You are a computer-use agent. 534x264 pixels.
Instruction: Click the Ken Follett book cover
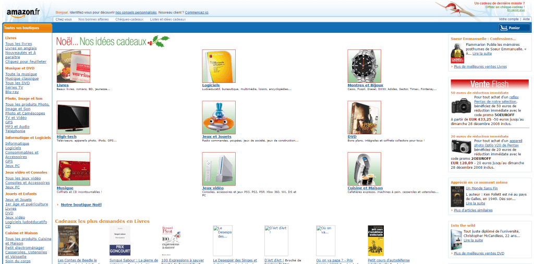(x=457, y=197)
